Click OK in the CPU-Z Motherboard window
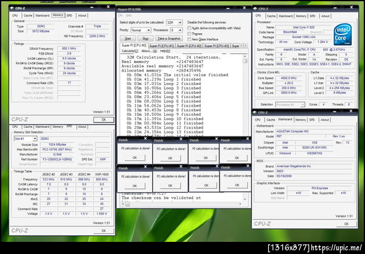The height and width of the screenshot is (254, 365). coord(346,224)
